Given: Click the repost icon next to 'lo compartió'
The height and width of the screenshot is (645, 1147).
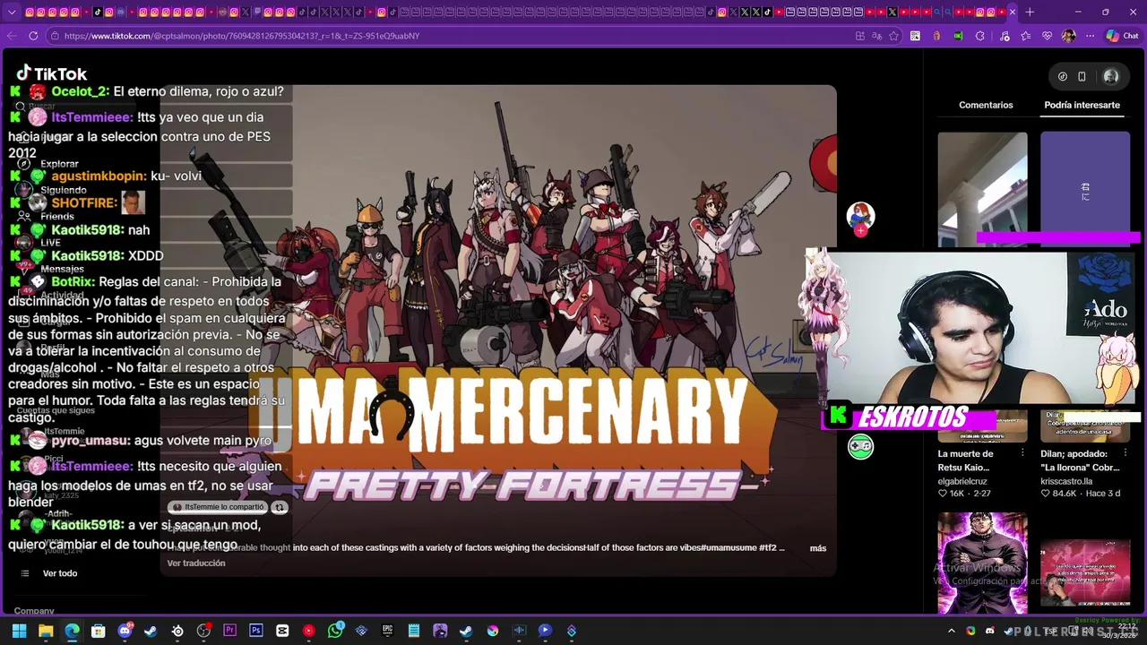Looking at the screenshot, I should [279, 507].
